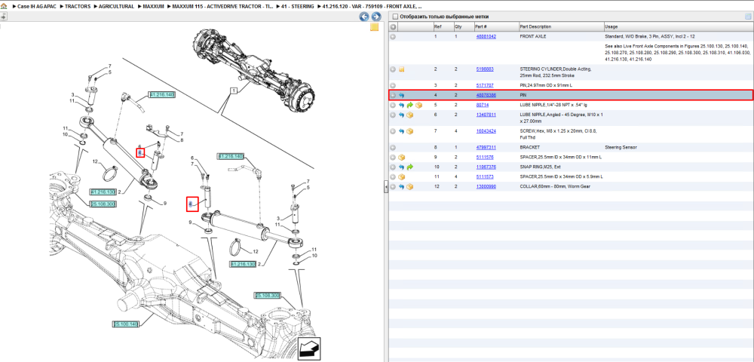
Task: Open the MAXXUM breadcrumb level
Action: click(153, 7)
